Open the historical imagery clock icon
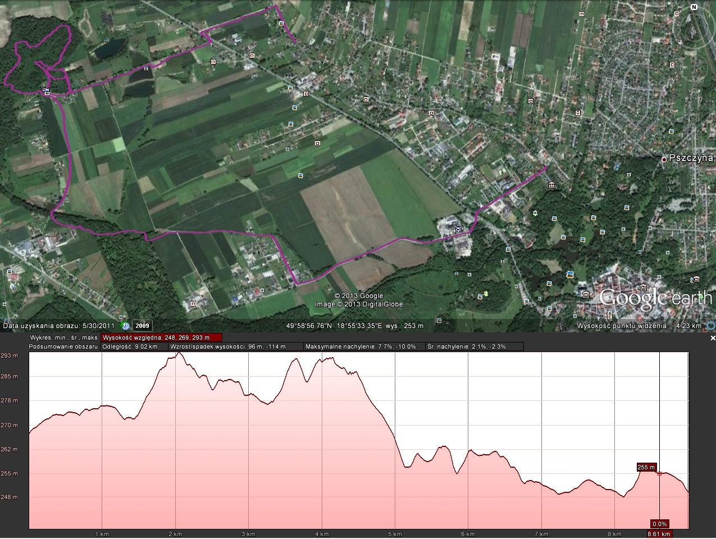Image resolution: width=716 pixels, height=539 pixels. [126, 326]
